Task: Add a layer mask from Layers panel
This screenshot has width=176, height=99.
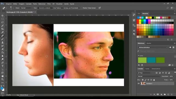Action: (x=158, y=95)
